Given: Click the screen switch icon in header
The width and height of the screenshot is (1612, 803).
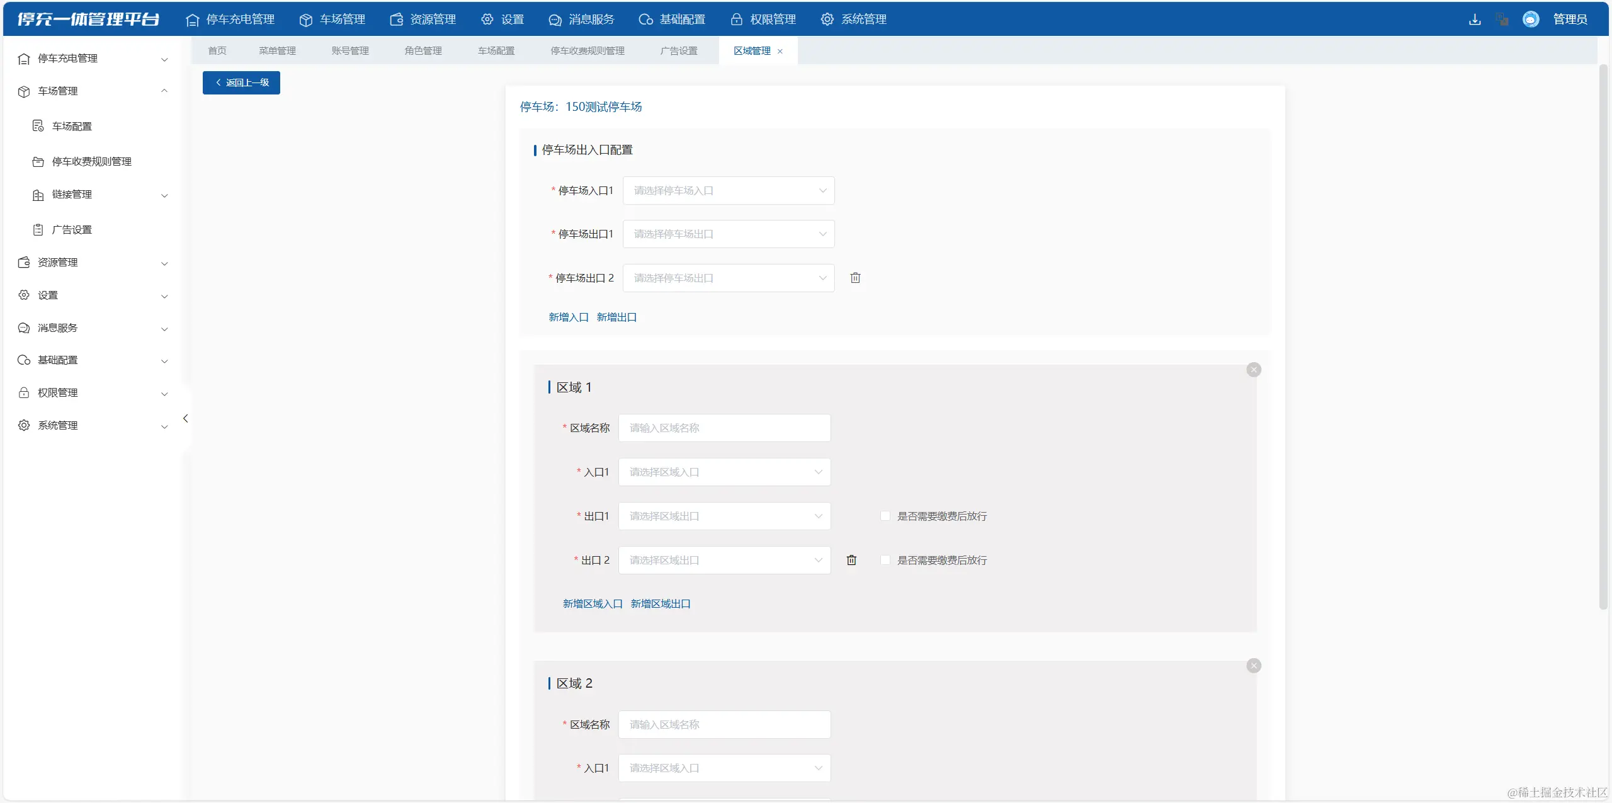Looking at the screenshot, I should [x=1502, y=20].
